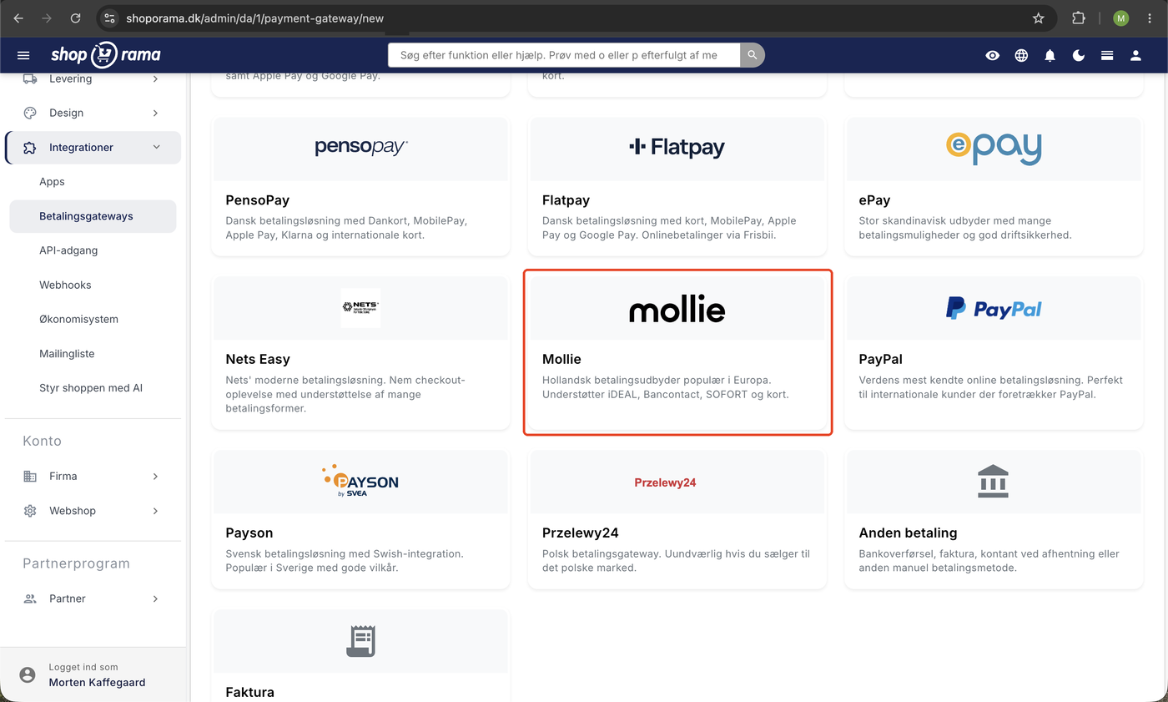Select the PensoPay logo card
The width and height of the screenshot is (1168, 702).
click(x=360, y=148)
